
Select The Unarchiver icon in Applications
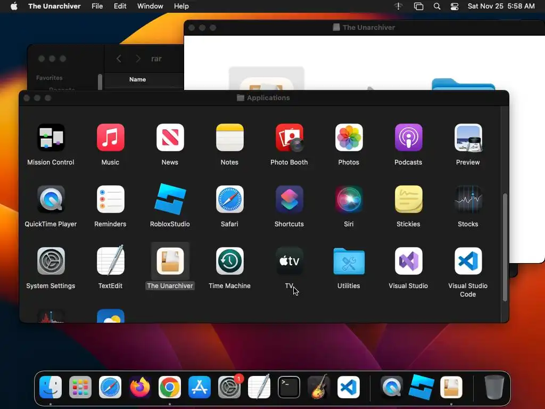pos(170,261)
